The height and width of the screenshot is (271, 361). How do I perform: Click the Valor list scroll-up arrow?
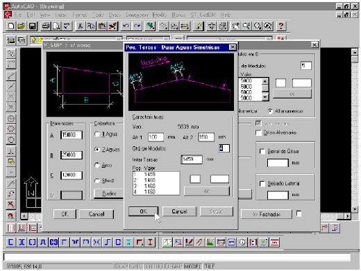pyautogui.click(x=265, y=81)
